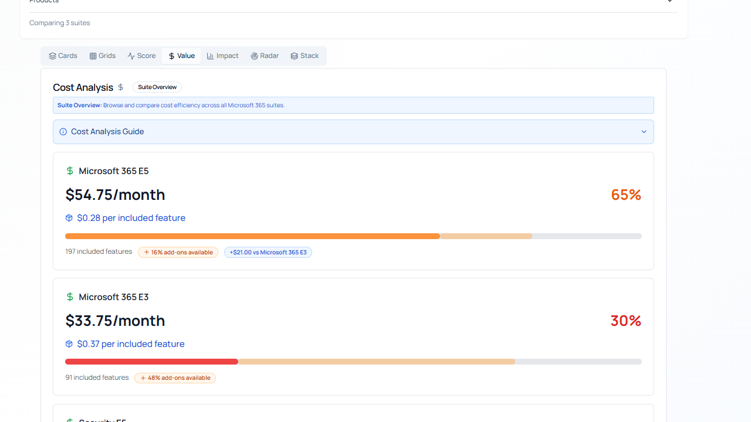Click the dollar icon next to Cost Analysis
The image size is (751, 422).
click(121, 87)
